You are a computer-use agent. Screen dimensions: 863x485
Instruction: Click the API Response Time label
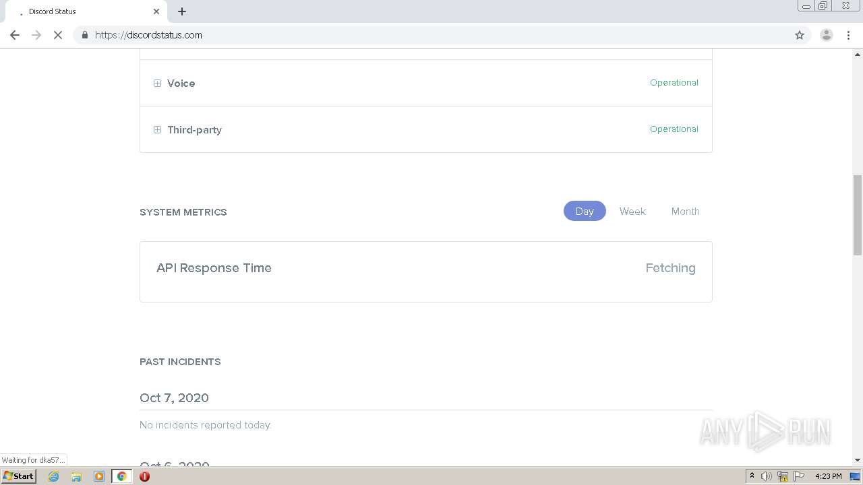click(x=214, y=267)
